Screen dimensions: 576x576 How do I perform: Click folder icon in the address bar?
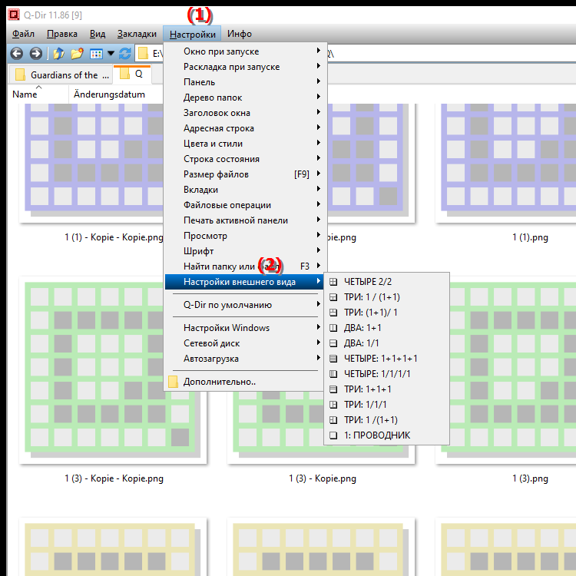click(x=144, y=54)
